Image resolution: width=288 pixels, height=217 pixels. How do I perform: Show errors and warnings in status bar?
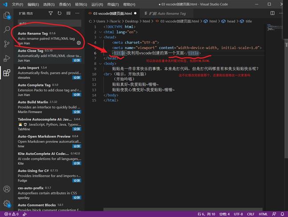[12, 214]
